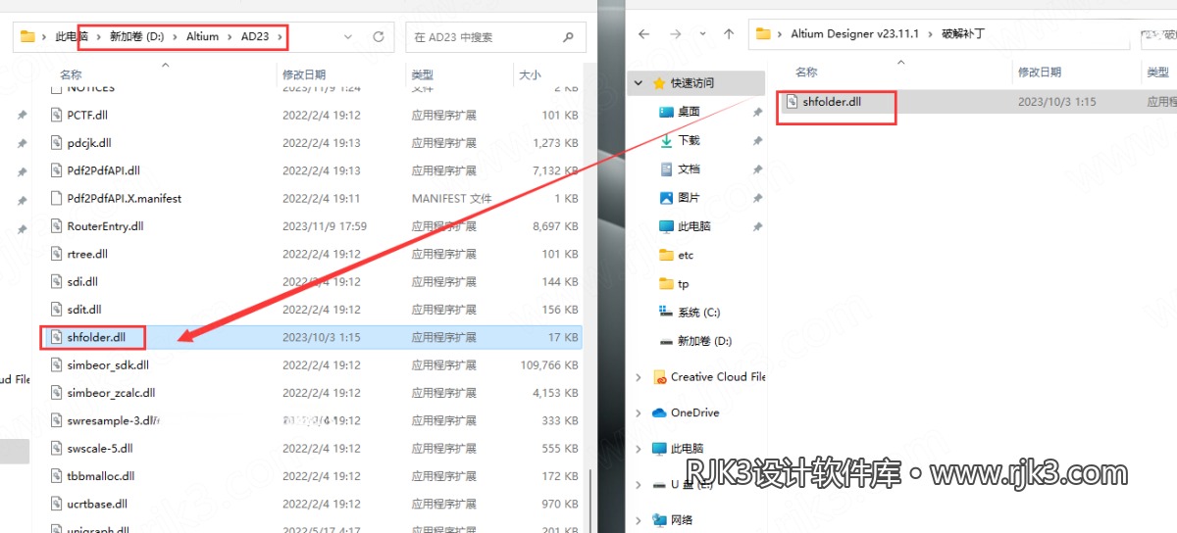
Task: Click chevron after 新加卷 (D:) in breadcrumb
Action: (176, 37)
